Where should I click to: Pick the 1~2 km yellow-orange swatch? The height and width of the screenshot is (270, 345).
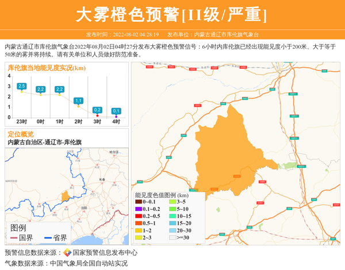pos(139,230)
